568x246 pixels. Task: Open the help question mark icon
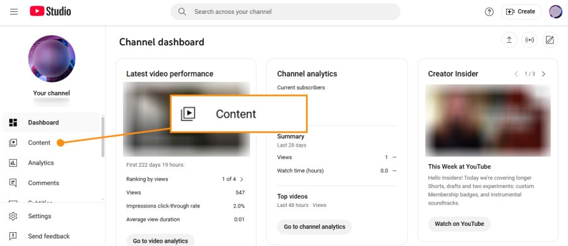pos(489,12)
